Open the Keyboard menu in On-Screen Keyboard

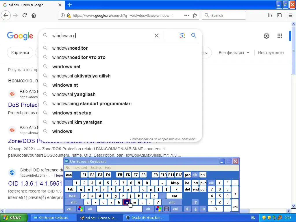(80, 168)
